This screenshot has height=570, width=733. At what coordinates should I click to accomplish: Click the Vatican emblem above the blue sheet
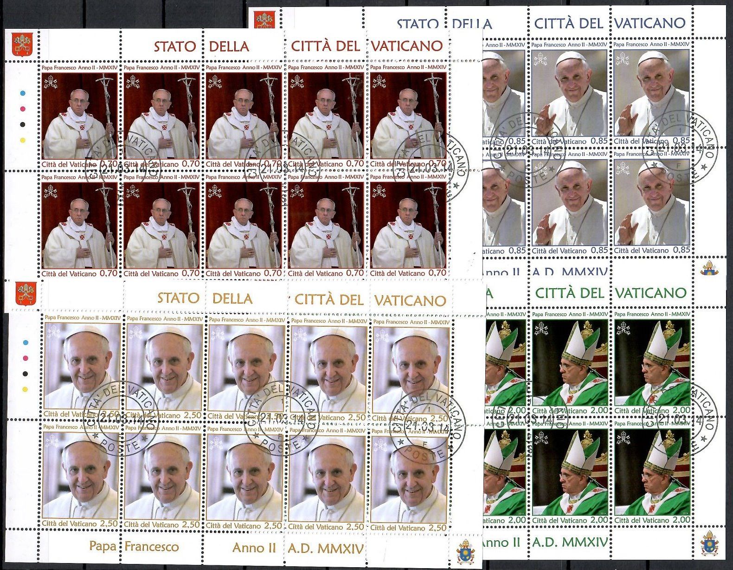point(264,19)
